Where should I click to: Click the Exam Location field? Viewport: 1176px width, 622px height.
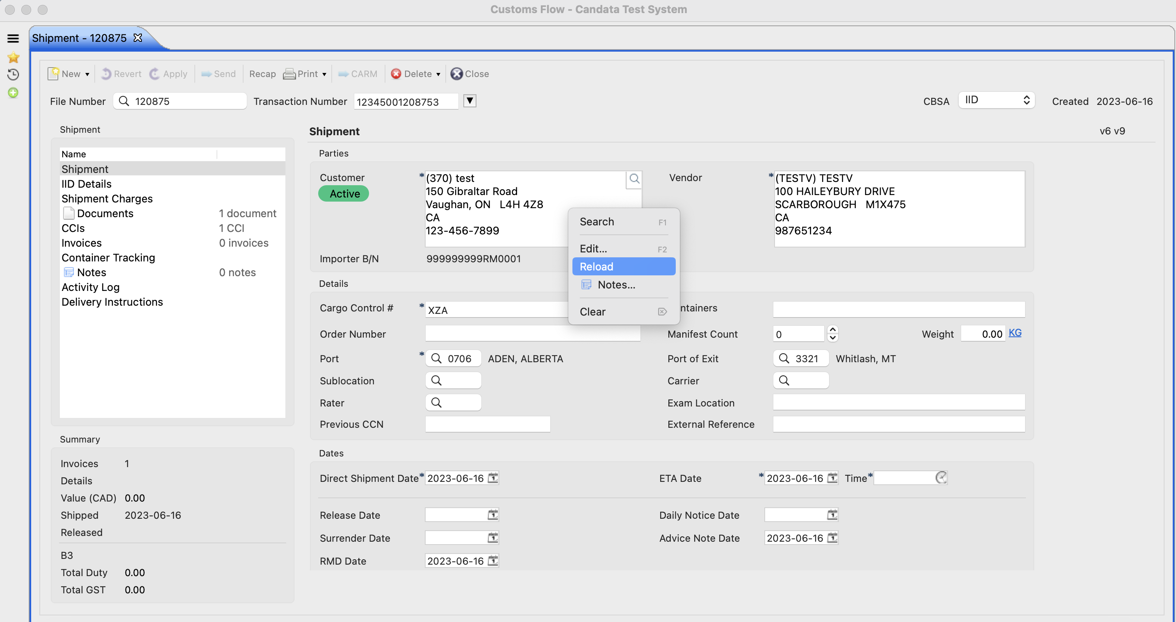click(898, 402)
